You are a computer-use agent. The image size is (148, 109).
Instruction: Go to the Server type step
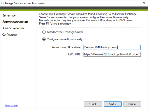click(9, 15)
